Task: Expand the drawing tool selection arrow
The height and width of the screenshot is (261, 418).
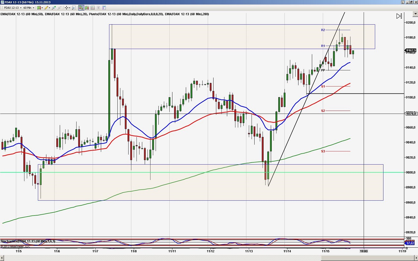Action: point(49,8)
